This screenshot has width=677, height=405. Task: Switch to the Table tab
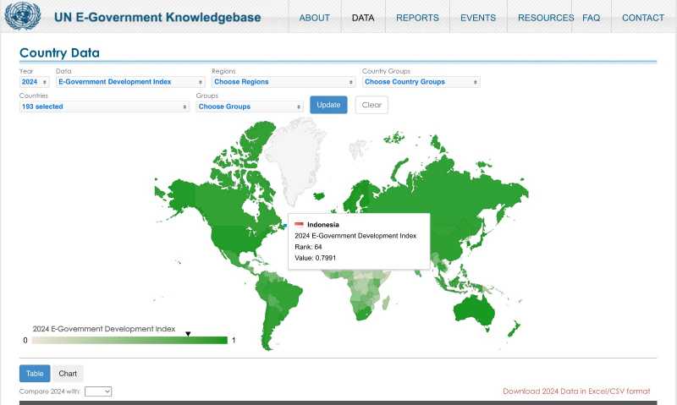(x=35, y=374)
